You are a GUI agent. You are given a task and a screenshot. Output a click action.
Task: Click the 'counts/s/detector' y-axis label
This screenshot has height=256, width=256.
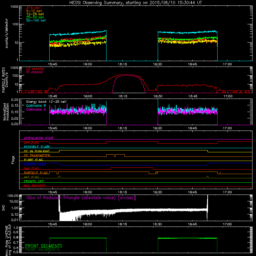[x=6, y=33]
